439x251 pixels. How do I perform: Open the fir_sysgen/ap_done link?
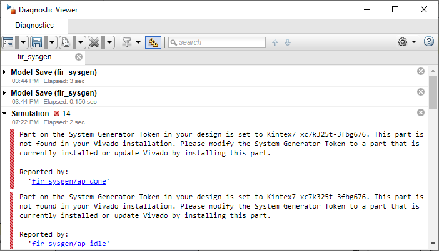point(69,181)
